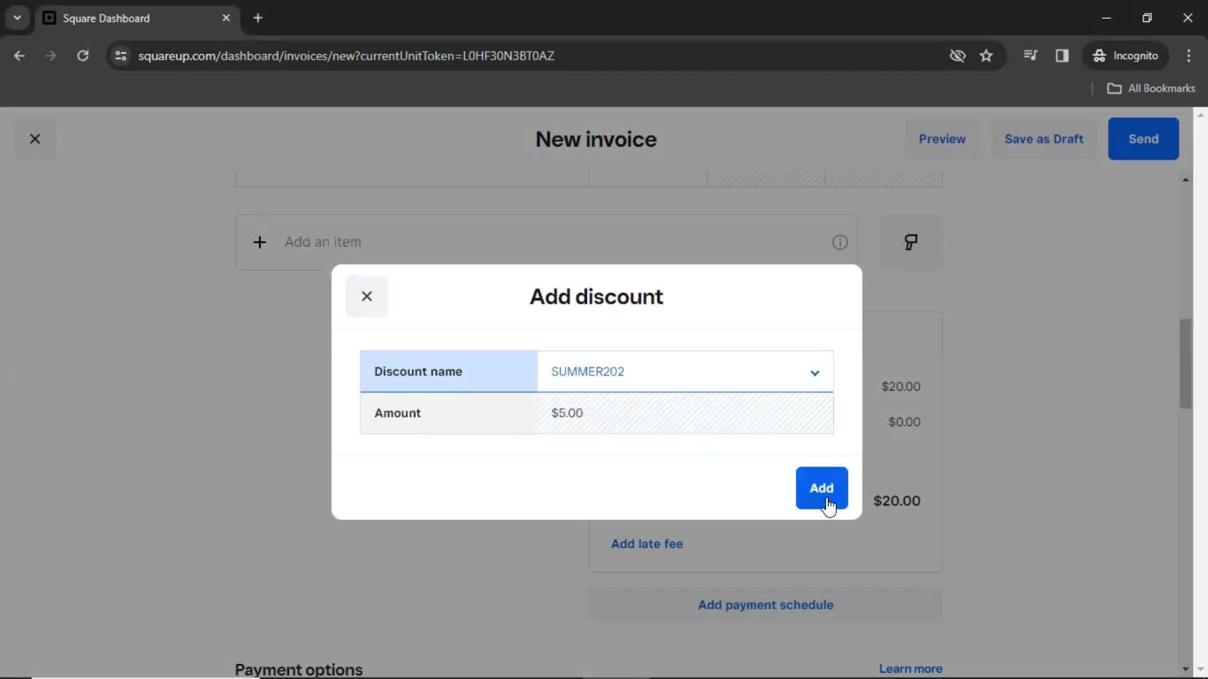Click the back navigation arrow in browser
The height and width of the screenshot is (679, 1208).
[x=19, y=55]
